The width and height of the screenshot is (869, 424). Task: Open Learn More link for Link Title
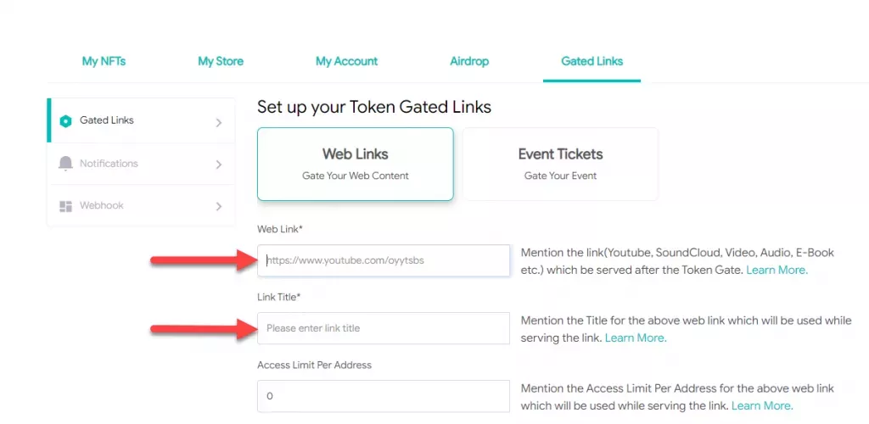[x=636, y=338]
